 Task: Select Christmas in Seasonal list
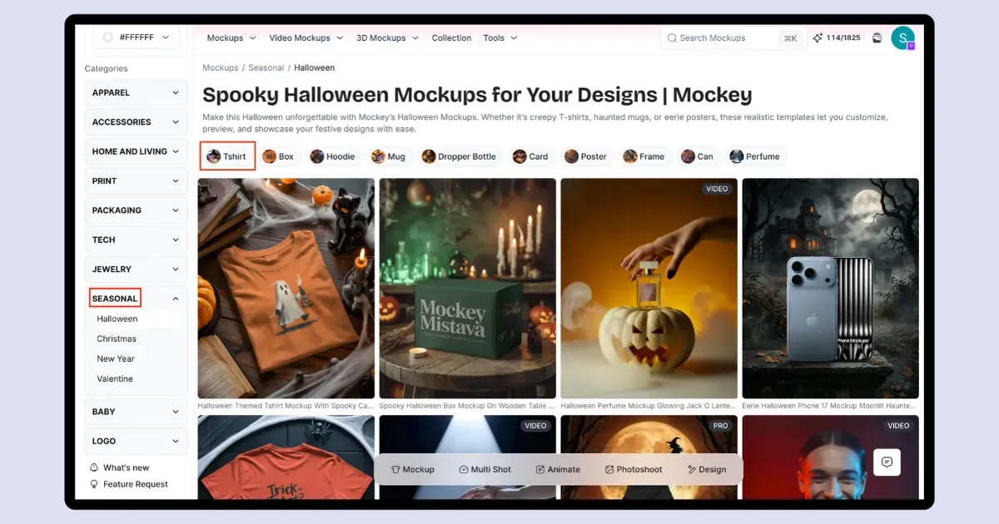[117, 339]
